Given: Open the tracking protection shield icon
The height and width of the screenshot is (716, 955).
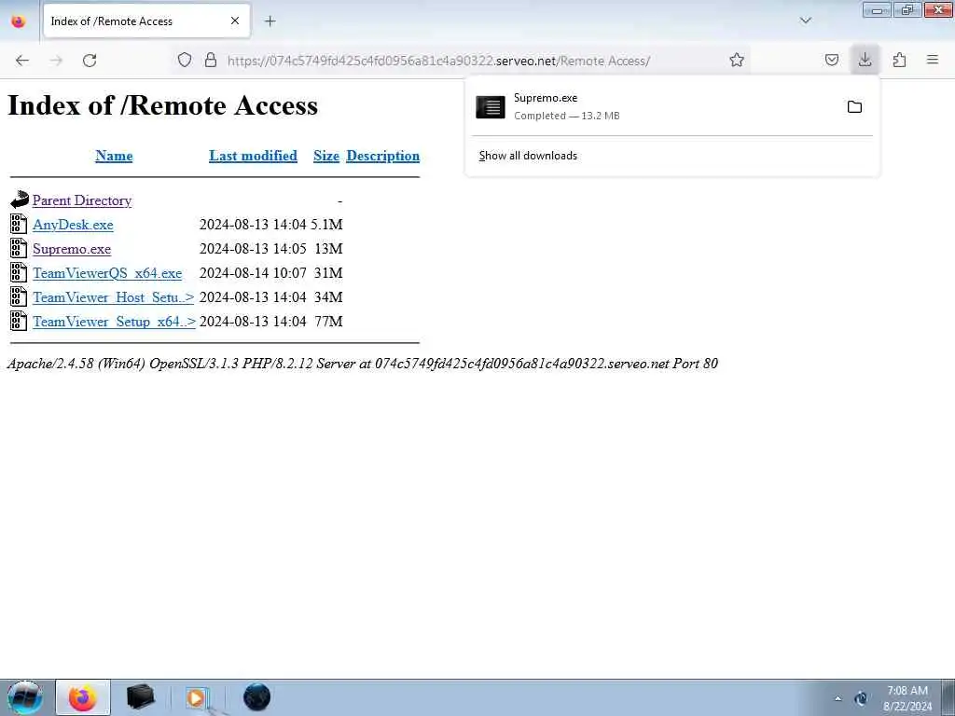Looking at the screenshot, I should pos(185,60).
